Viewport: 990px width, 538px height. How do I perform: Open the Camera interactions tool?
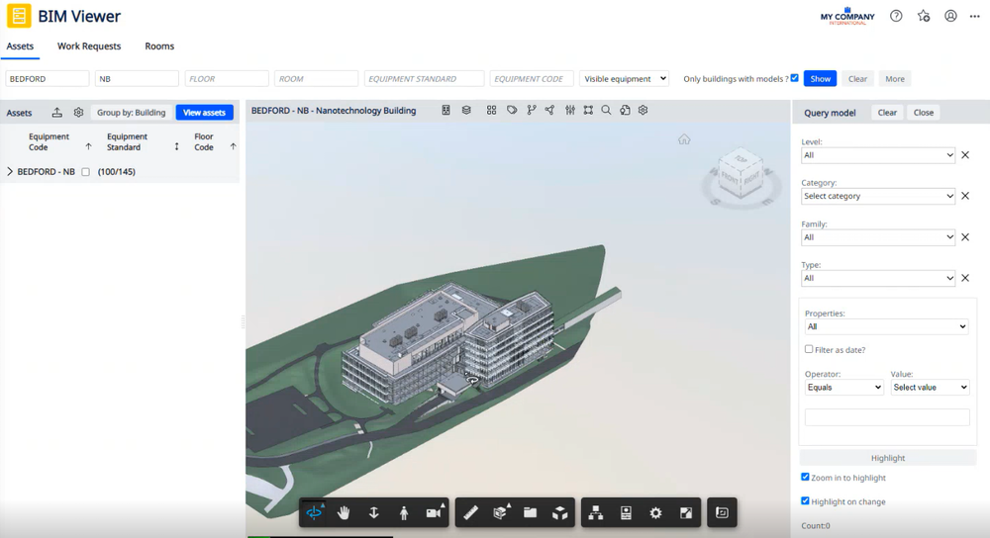coord(434,512)
